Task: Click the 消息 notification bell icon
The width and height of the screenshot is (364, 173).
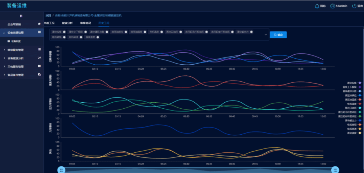Action: click(317, 6)
